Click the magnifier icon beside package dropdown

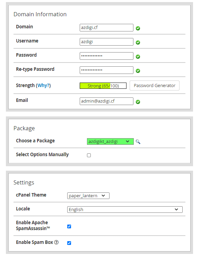point(138,142)
